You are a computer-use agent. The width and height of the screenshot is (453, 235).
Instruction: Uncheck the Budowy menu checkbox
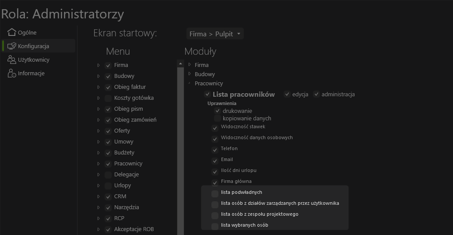tap(108, 77)
